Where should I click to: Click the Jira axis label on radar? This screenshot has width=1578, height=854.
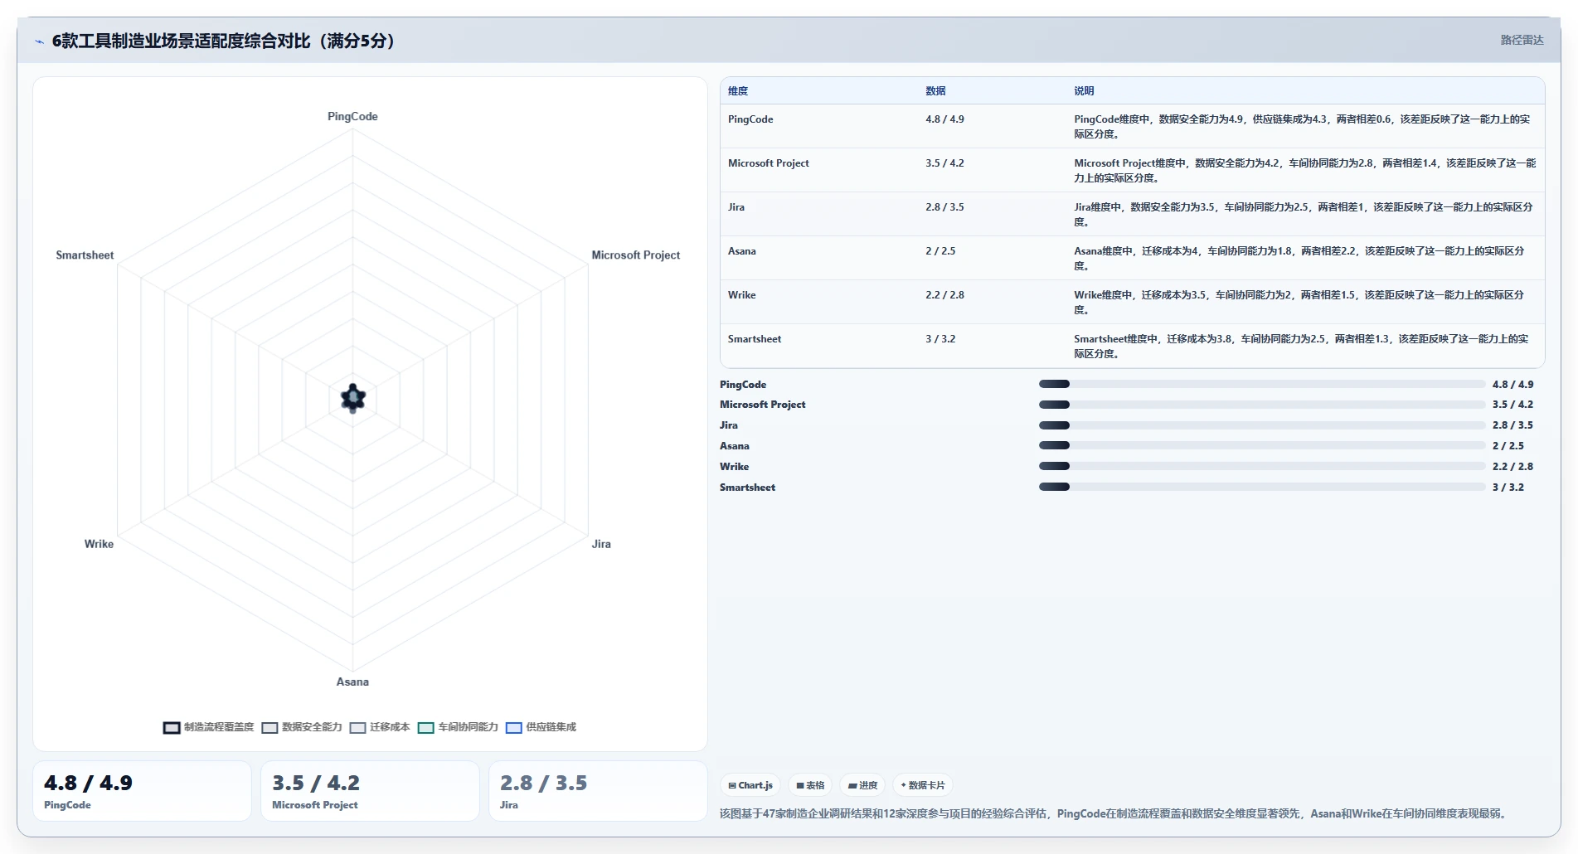pyautogui.click(x=601, y=544)
